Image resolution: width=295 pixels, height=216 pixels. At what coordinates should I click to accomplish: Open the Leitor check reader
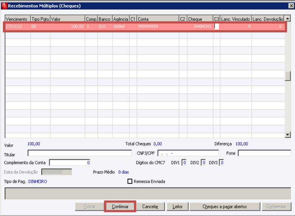pyautogui.click(x=177, y=206)
